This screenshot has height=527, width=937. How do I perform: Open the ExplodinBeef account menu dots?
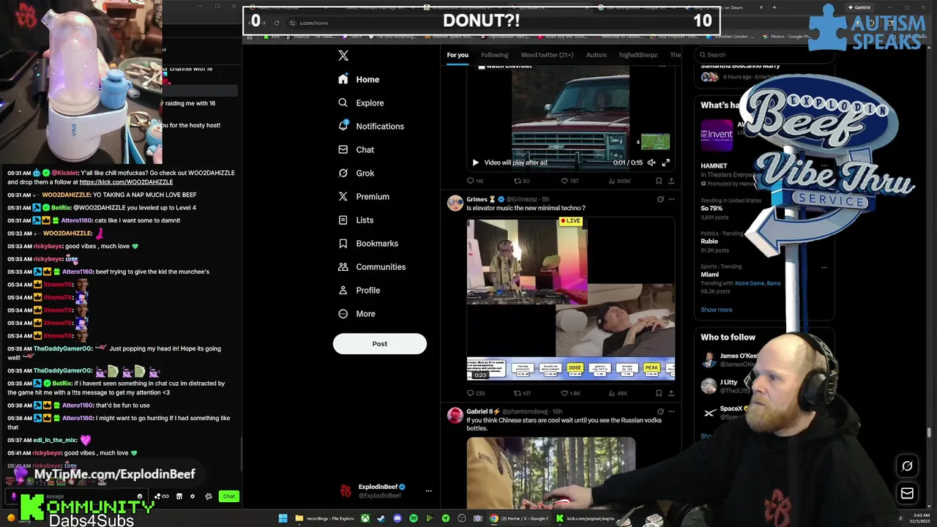tap(428, 491)
